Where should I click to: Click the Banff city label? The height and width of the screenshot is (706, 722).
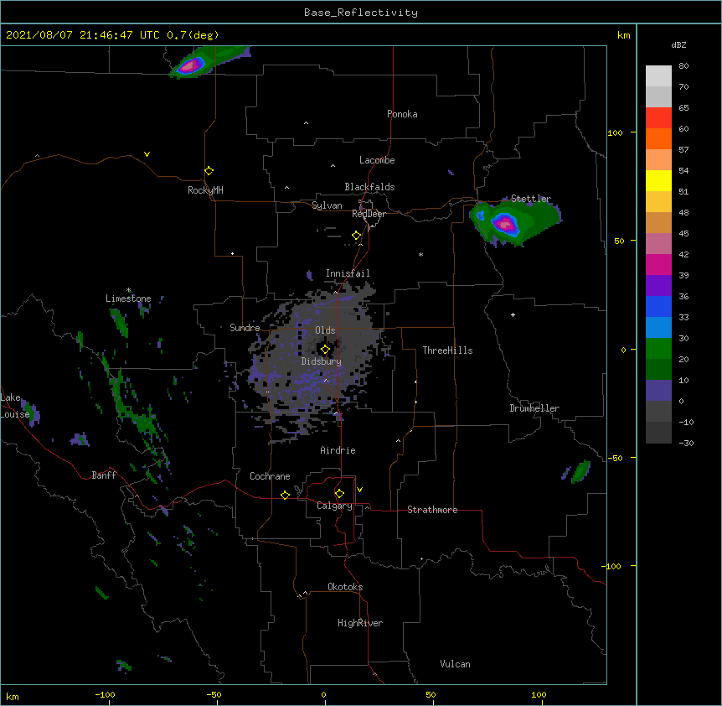pos(104,475)
